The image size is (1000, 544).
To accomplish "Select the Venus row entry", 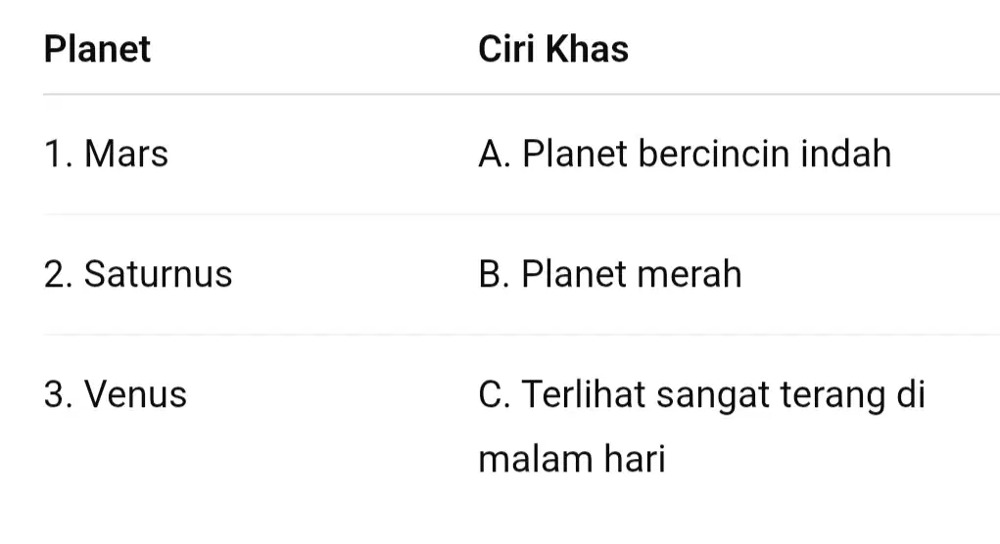I will 116,393.
